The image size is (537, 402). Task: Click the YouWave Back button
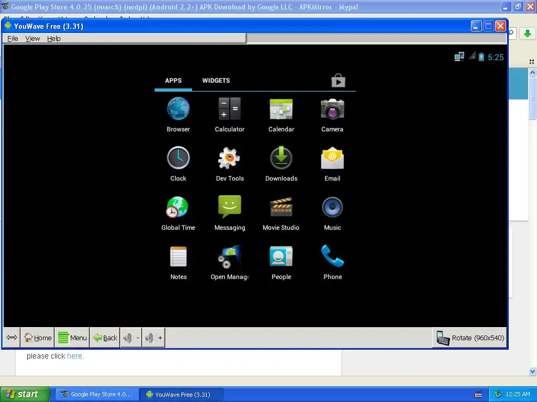pyautogui.click(x=105, y=338)
